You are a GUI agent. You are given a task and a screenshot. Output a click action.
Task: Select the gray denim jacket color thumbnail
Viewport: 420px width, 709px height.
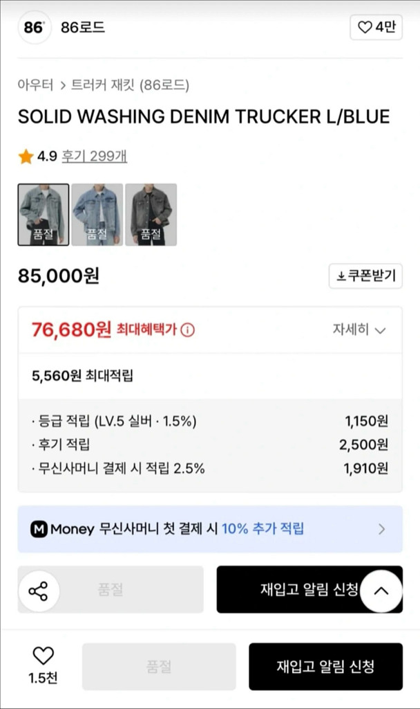pos(151,215)
